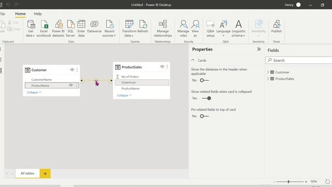Toggle Show related fields when collapsed switch
Viewport: 332px width, 187px height.
(206, 98)
